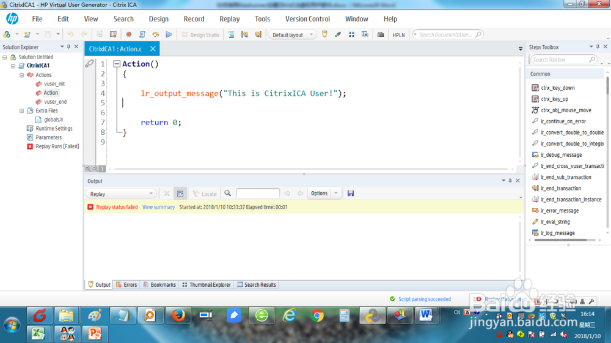
Task: Collapse the Extra Files tree node
Action: tap(22, 110)
